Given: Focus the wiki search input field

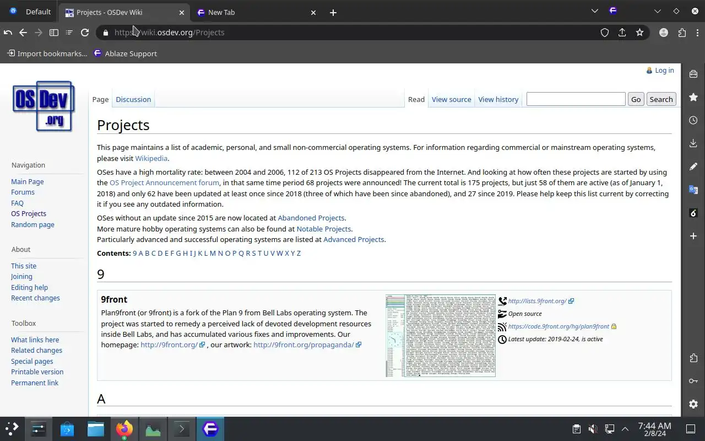Looking at the screenshot, I should pyautogui.click(x=576, y=99).
